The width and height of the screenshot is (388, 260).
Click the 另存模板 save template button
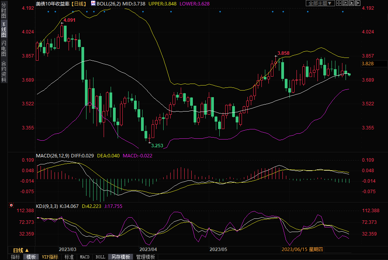pos(120,257)
